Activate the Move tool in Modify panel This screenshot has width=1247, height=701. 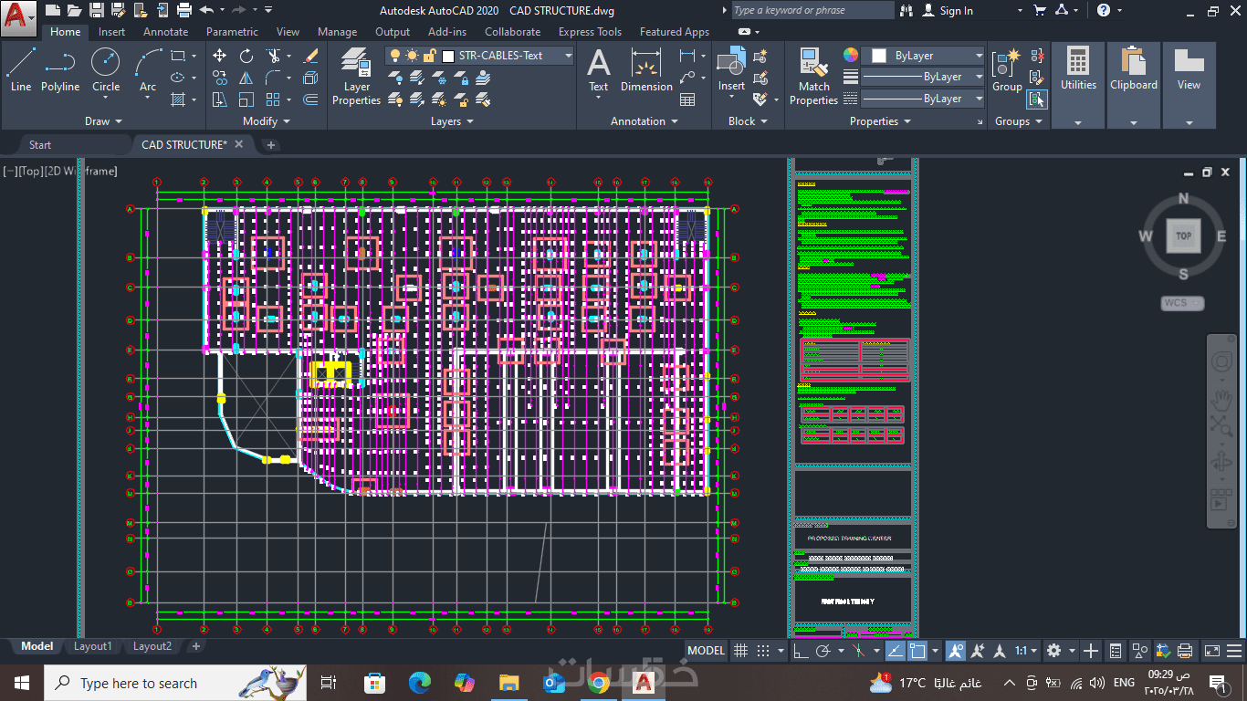click(219, 56)
